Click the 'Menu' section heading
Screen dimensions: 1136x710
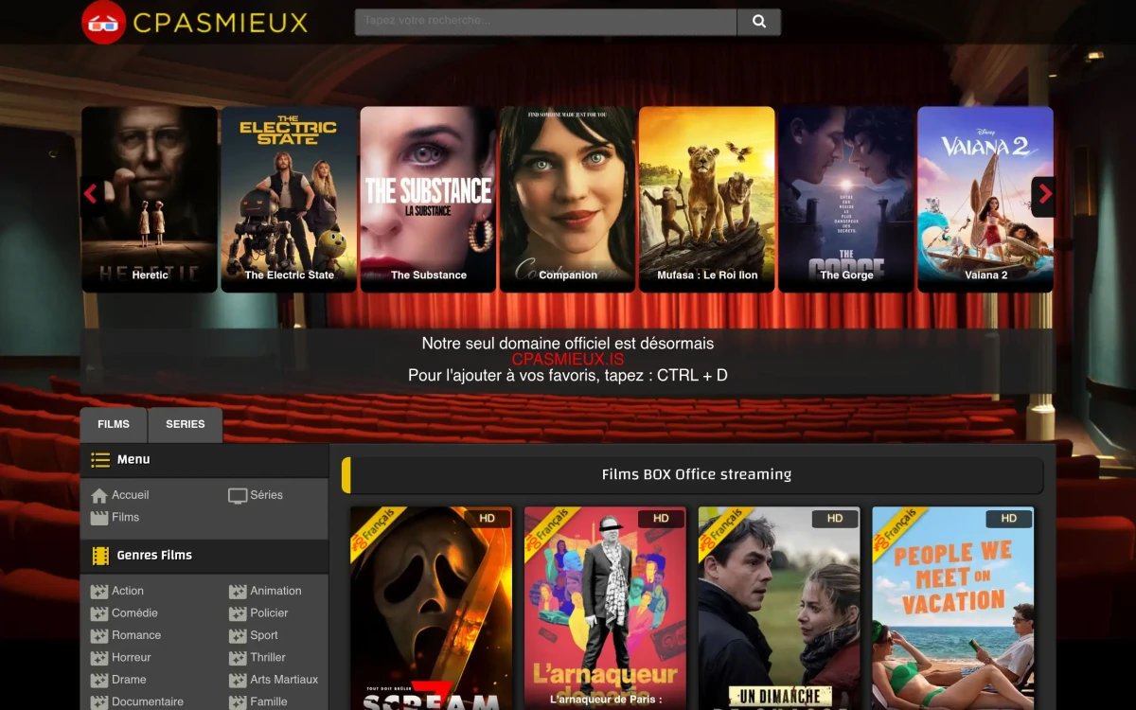coord(133,460)
